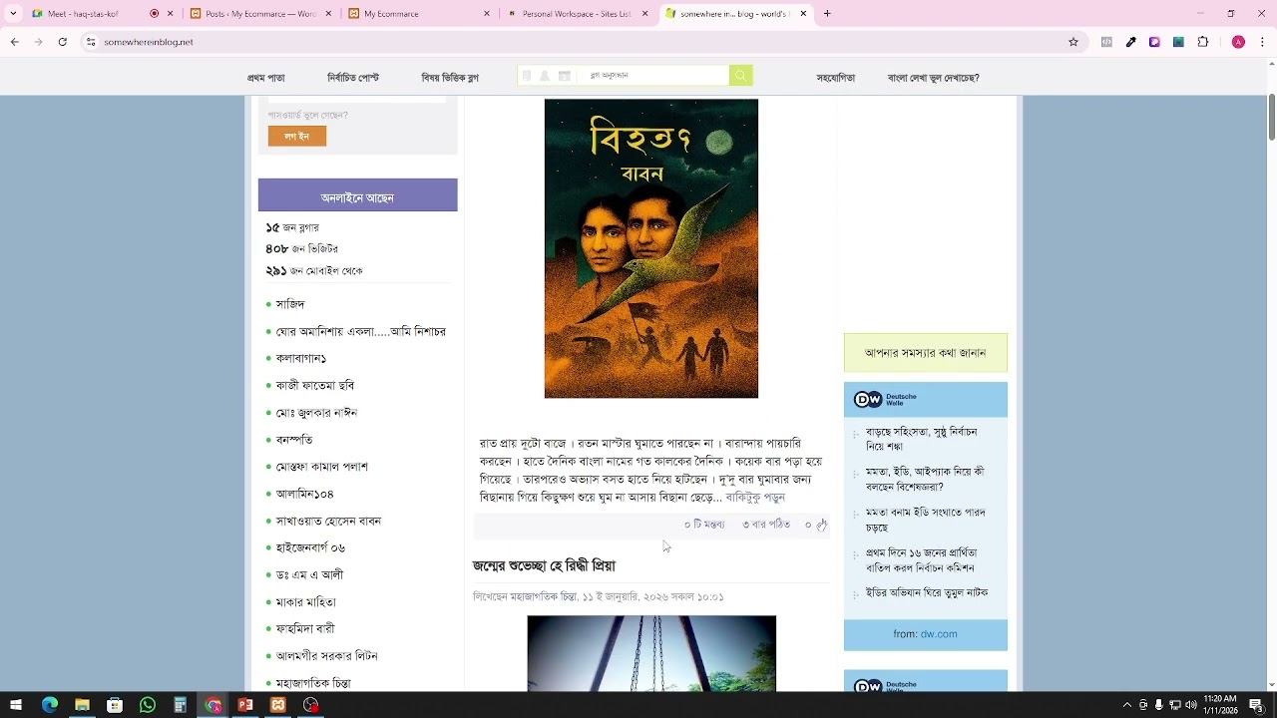This screenshot has width=1277, height=718.
Task: Open the Chrome three-dot menu
Action: (1262, 42)
